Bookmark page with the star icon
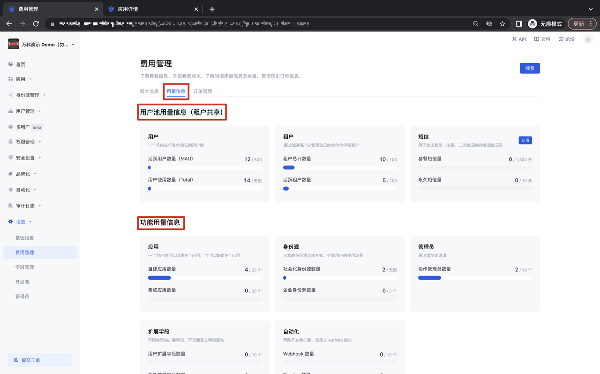 click(502, 23)
